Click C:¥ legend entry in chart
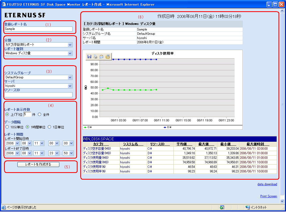This screenshot has width=286, height=212. coord(88,127)
